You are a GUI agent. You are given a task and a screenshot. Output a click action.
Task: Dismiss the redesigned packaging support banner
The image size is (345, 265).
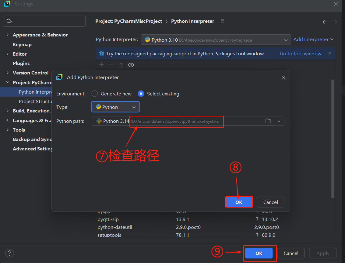click(329, 53)
